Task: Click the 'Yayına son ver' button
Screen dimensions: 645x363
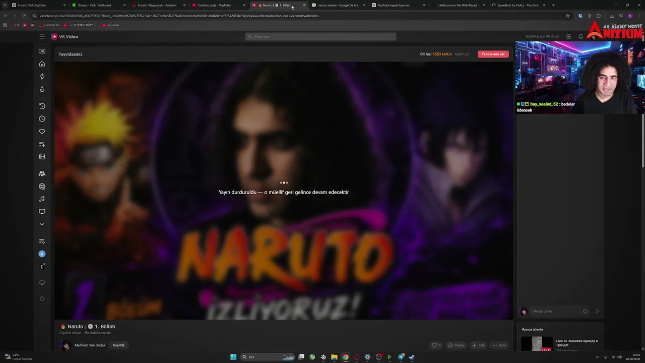Action: pyautogui.click(x=493, y=54)
